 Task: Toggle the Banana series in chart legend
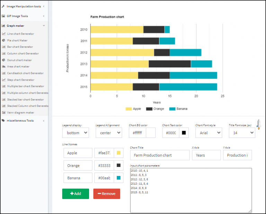[x=178, y=109]
